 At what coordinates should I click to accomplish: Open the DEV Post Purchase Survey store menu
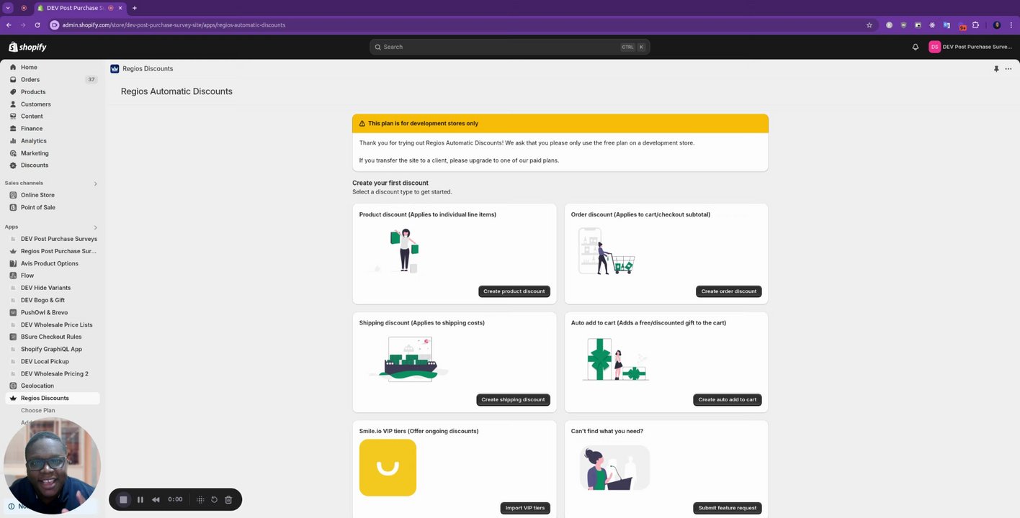[x=970, y=47]
